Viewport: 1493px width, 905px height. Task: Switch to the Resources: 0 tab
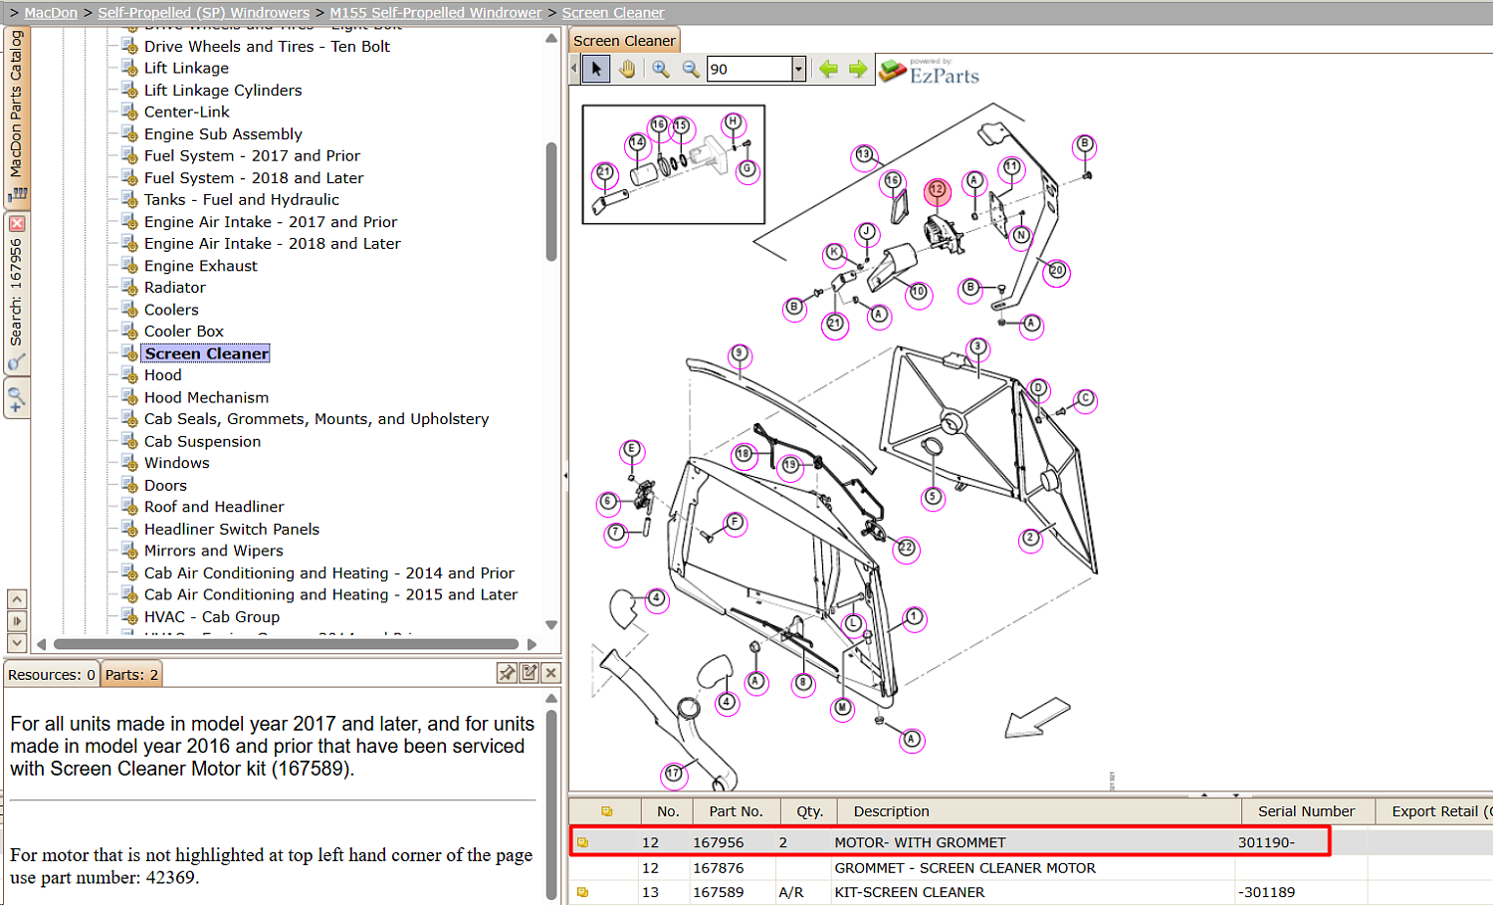pos(52,674)
